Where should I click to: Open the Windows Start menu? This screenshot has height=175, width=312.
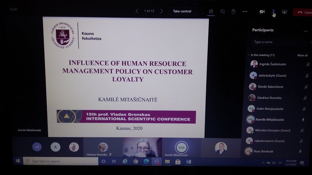(x=18, y=161)
